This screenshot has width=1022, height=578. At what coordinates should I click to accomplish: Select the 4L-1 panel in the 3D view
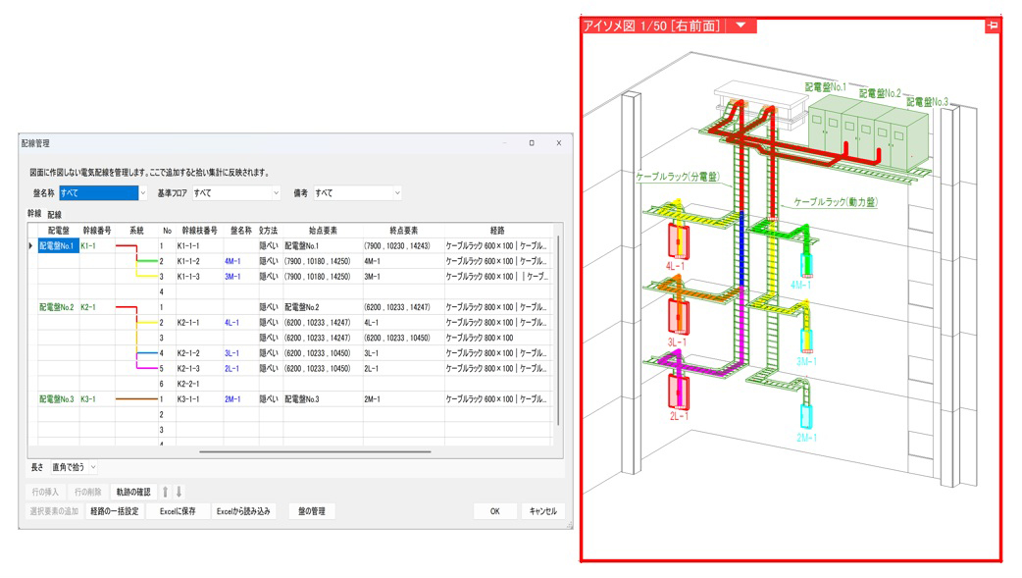677,241
